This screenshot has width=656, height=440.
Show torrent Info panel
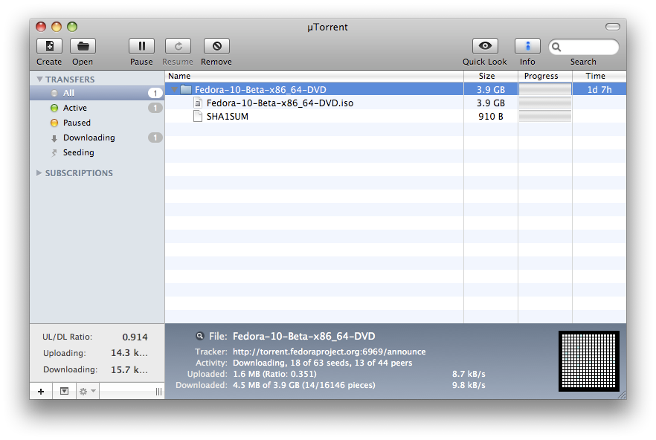pyautogui.click(x=527, y=46)
